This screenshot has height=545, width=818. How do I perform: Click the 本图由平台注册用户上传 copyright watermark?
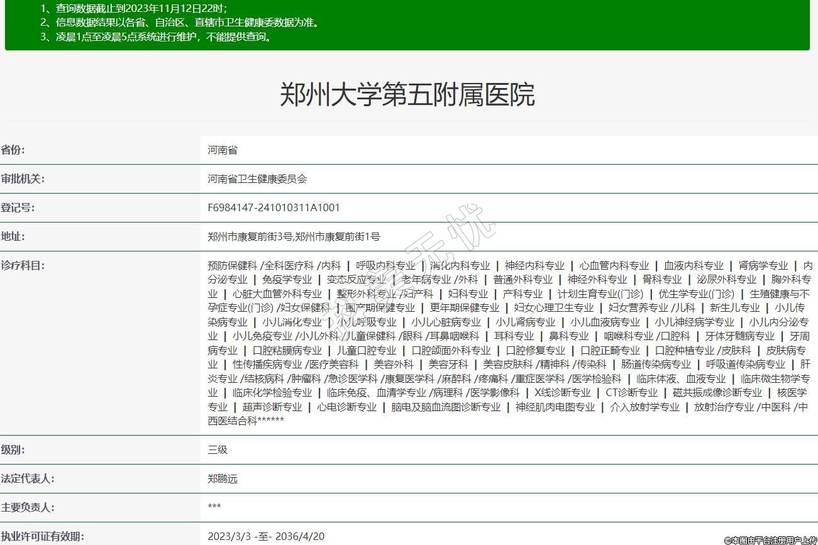click(770, 539)
